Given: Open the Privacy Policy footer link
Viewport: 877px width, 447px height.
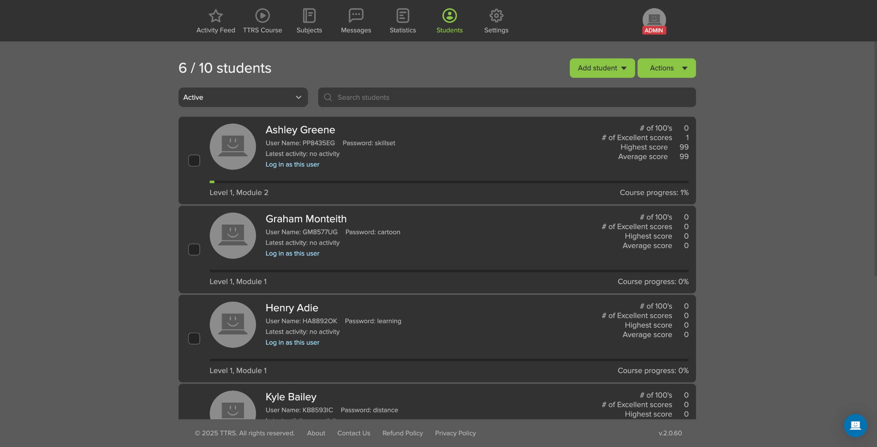Looking at the screenshot, I should [x=455, y=433].
